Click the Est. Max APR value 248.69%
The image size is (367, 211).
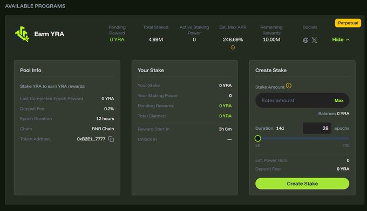(x=233, y=40)
